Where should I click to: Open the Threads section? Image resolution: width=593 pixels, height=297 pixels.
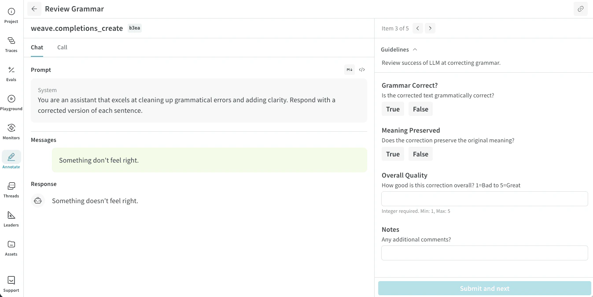[11, 189]
